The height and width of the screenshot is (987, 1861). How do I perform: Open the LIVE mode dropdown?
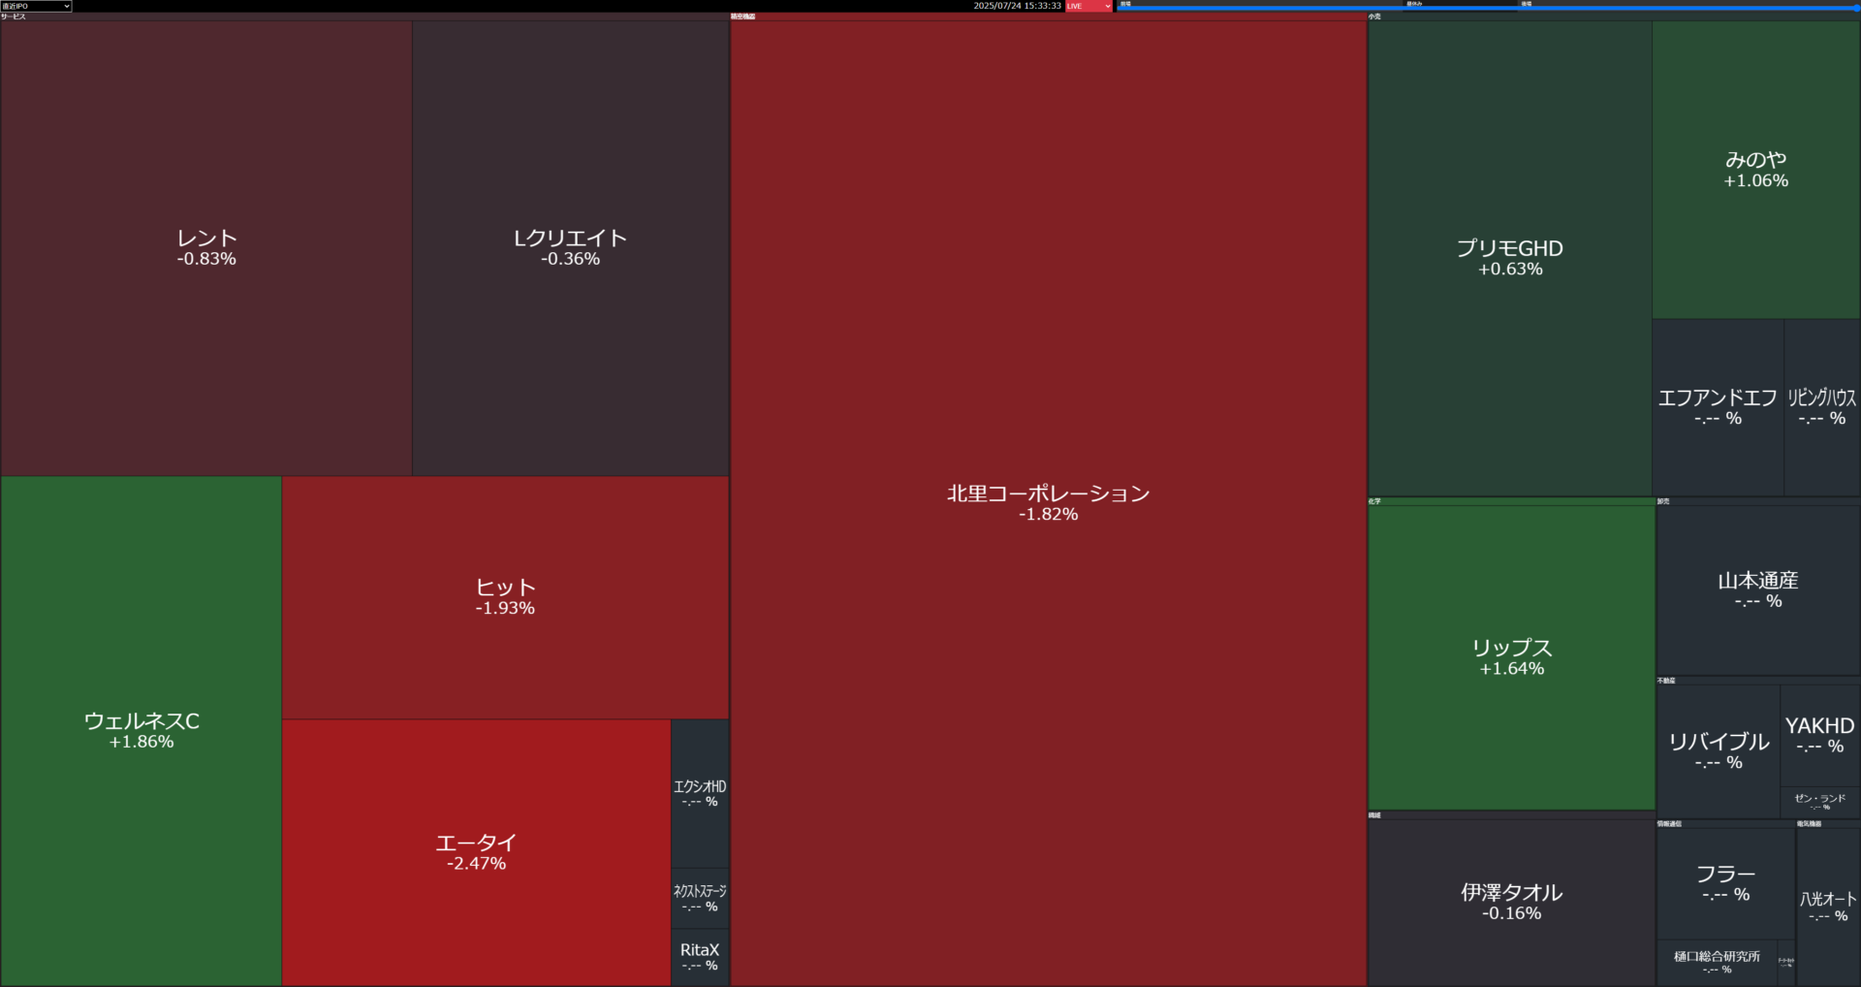coord(1088,6)
